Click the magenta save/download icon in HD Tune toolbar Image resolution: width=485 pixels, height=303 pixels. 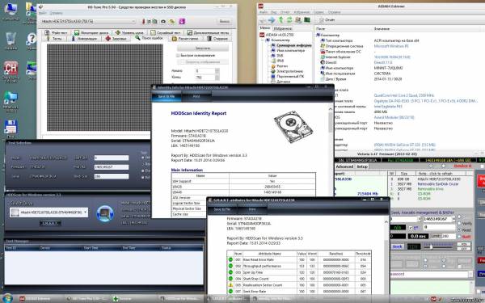point(182,21)
